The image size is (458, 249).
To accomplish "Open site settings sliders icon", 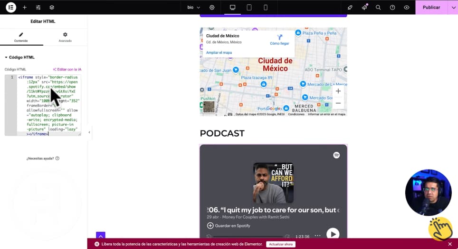I will [x=38, y=7].
